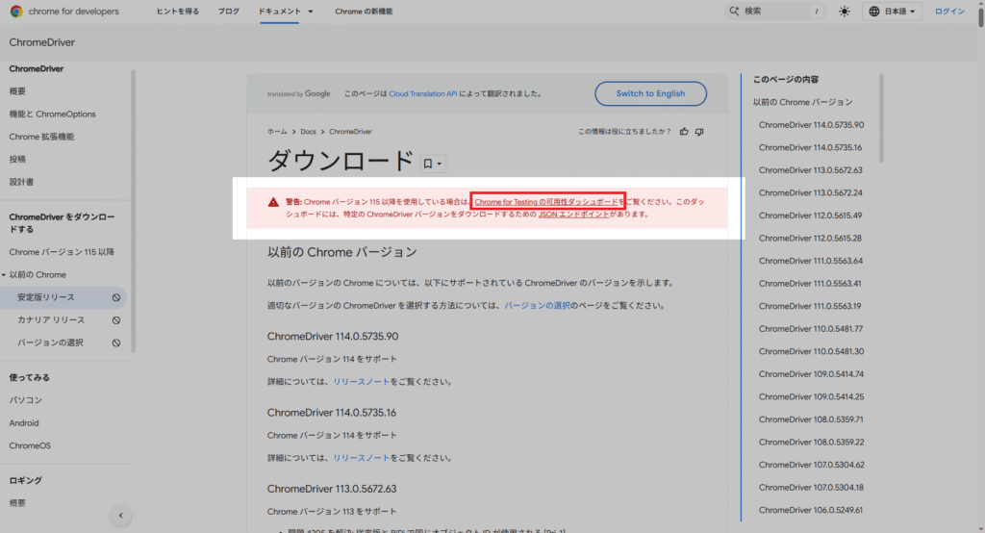Jump to ChromeDriver 108.0.5359.71 in the page contents
This screenshot has width=985, height=533.
[x=810, y=419]
